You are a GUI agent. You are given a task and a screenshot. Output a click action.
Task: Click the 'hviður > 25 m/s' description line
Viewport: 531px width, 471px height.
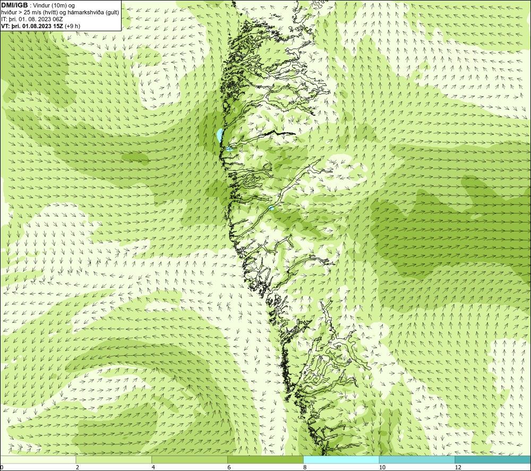click(60, 13)
